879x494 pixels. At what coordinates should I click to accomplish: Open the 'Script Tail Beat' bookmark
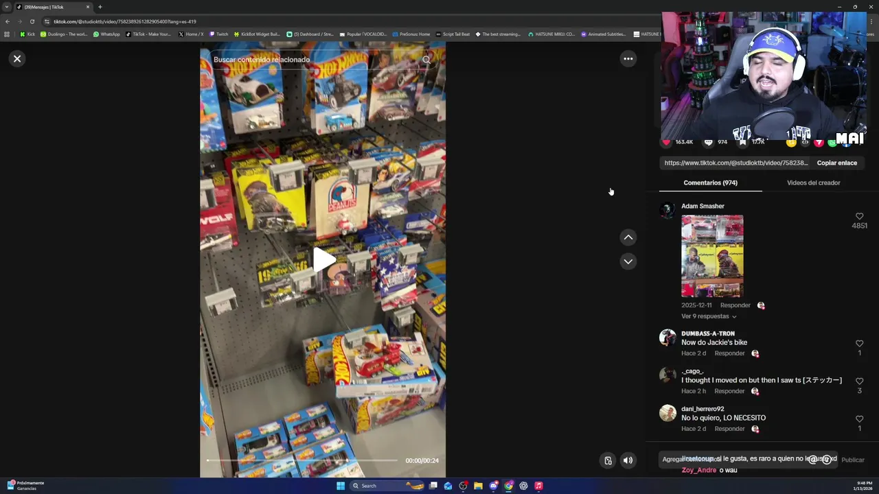453,34
